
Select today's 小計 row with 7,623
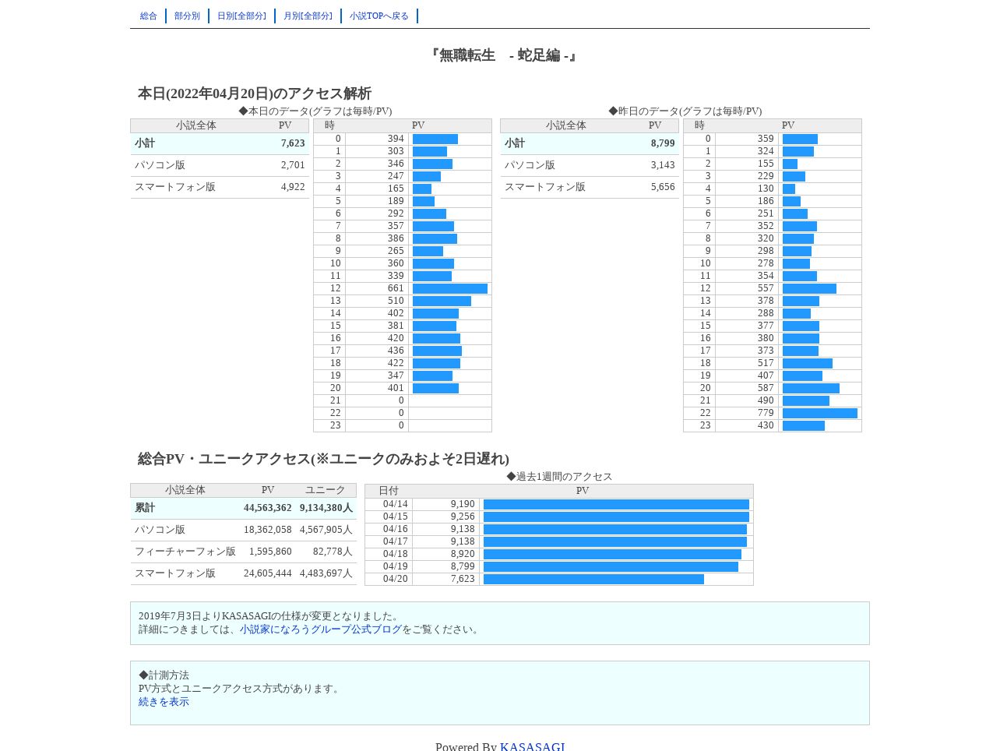coord(220,143)
